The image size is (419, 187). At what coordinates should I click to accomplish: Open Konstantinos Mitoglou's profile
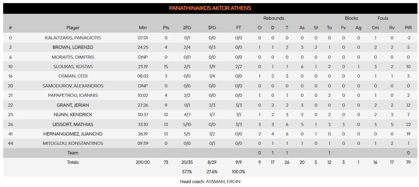tap(73, 143)
